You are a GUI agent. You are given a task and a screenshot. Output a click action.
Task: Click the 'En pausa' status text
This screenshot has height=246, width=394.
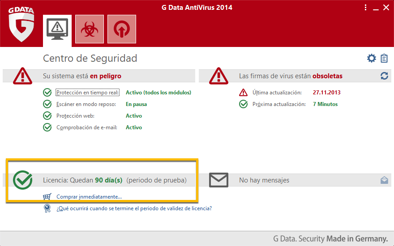[x=136, y=104]
